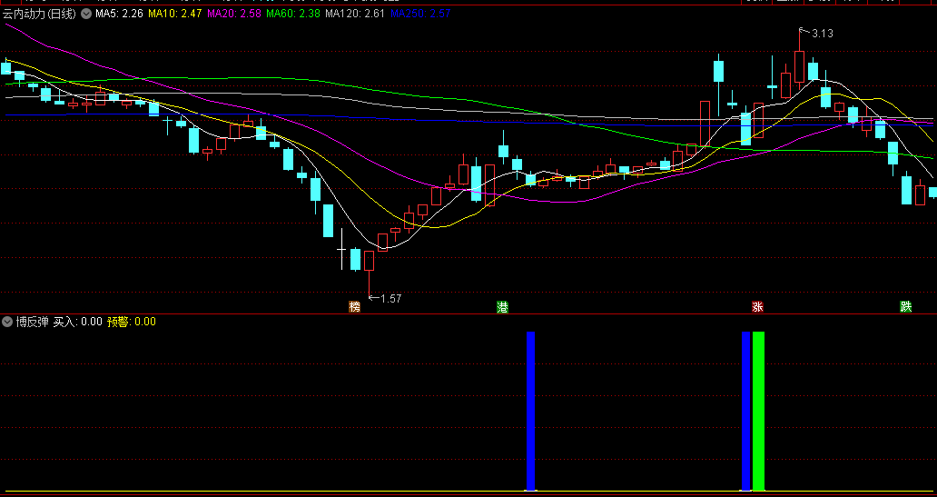Select the blue MA250: 2.57 label
The image size is (937, 497).
(x=420, y=14)
